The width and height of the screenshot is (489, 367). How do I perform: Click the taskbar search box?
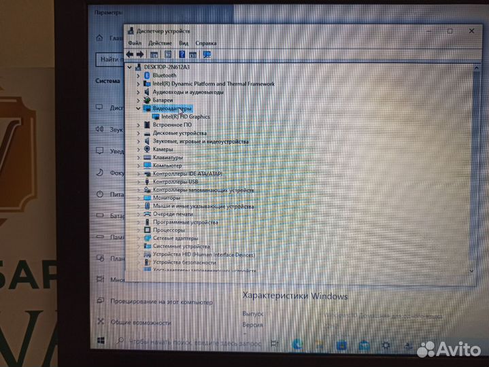coord(188,343)
